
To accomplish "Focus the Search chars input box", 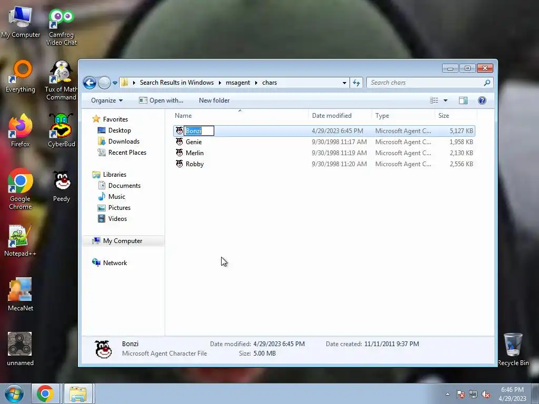I will click(430, 83).
